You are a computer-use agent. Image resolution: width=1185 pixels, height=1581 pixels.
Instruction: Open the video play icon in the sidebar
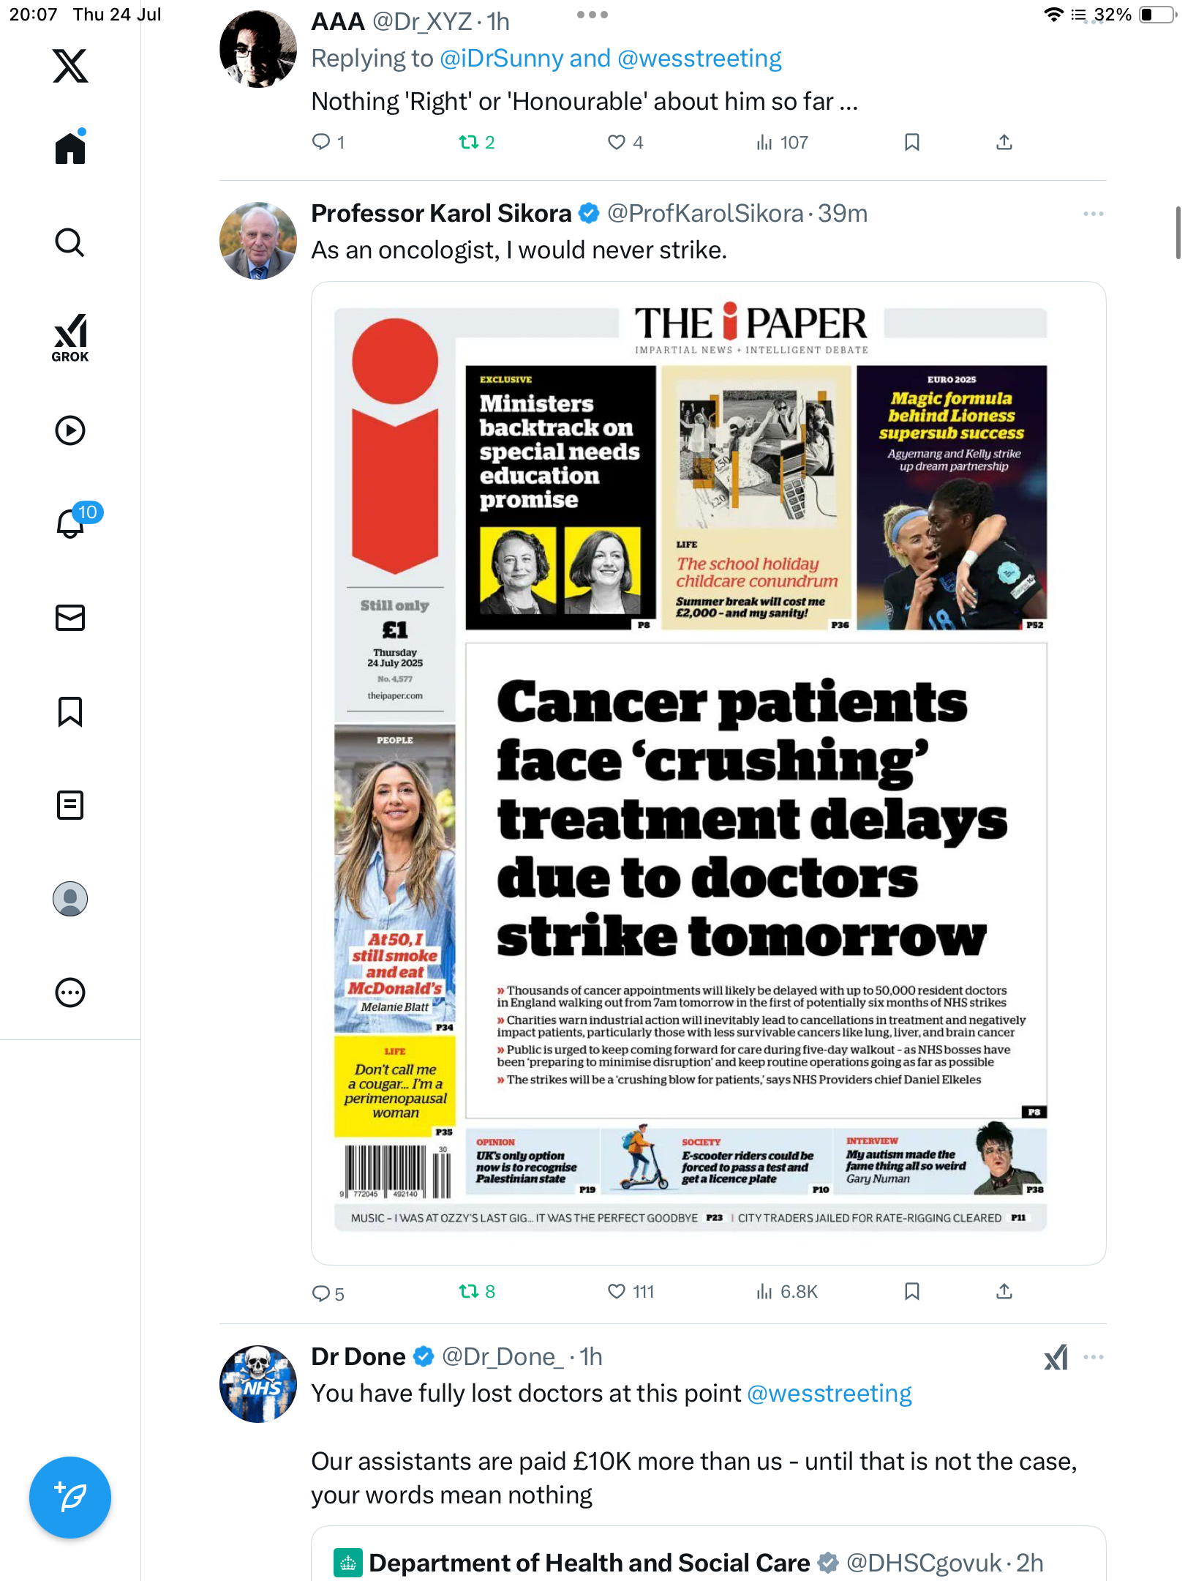(70, 430)
